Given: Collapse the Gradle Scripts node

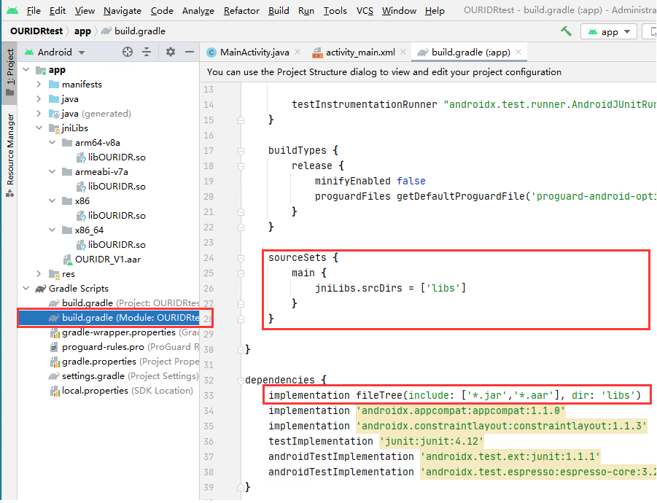Looking at the screenshot, I should click(27, 289).
